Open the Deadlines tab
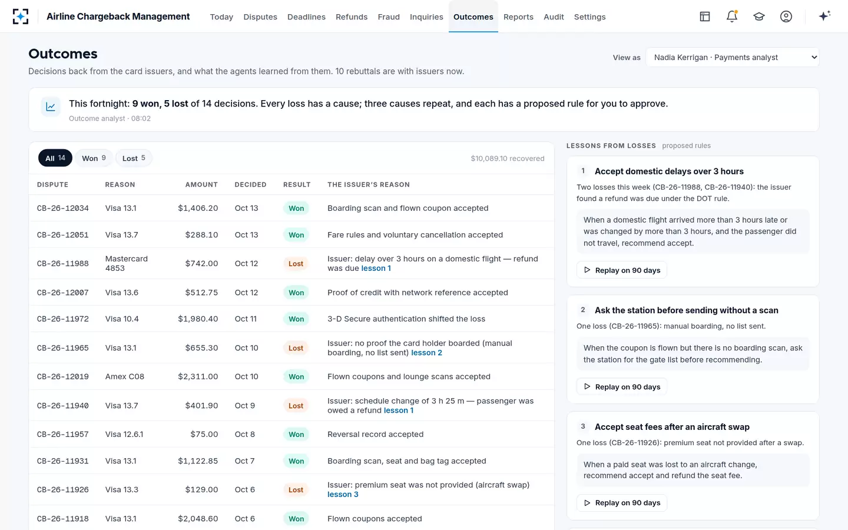The image size is (848, 530). (x=306, y=17)
